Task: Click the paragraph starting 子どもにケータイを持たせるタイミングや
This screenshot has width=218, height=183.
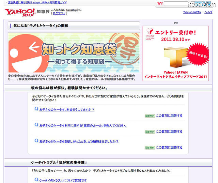Action: click(x=108, y=98)
